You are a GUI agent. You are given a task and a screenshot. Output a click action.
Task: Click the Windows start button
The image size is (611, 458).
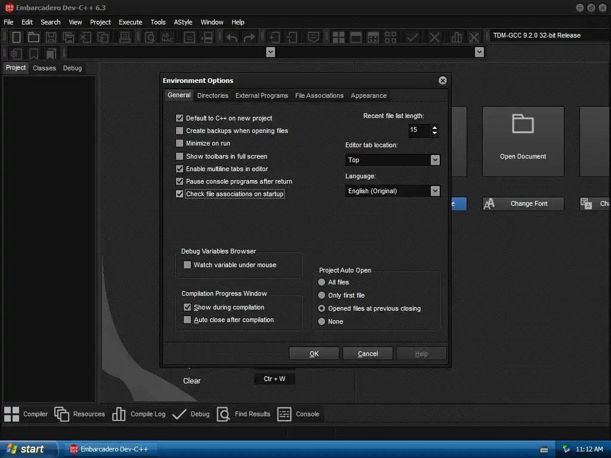pos(28,449)
